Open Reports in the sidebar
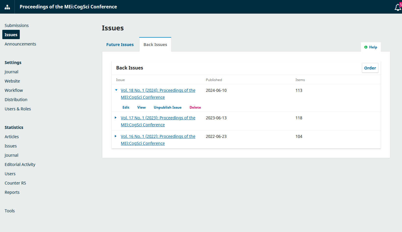This screenshot has width=402, height=232. [12, 192]
